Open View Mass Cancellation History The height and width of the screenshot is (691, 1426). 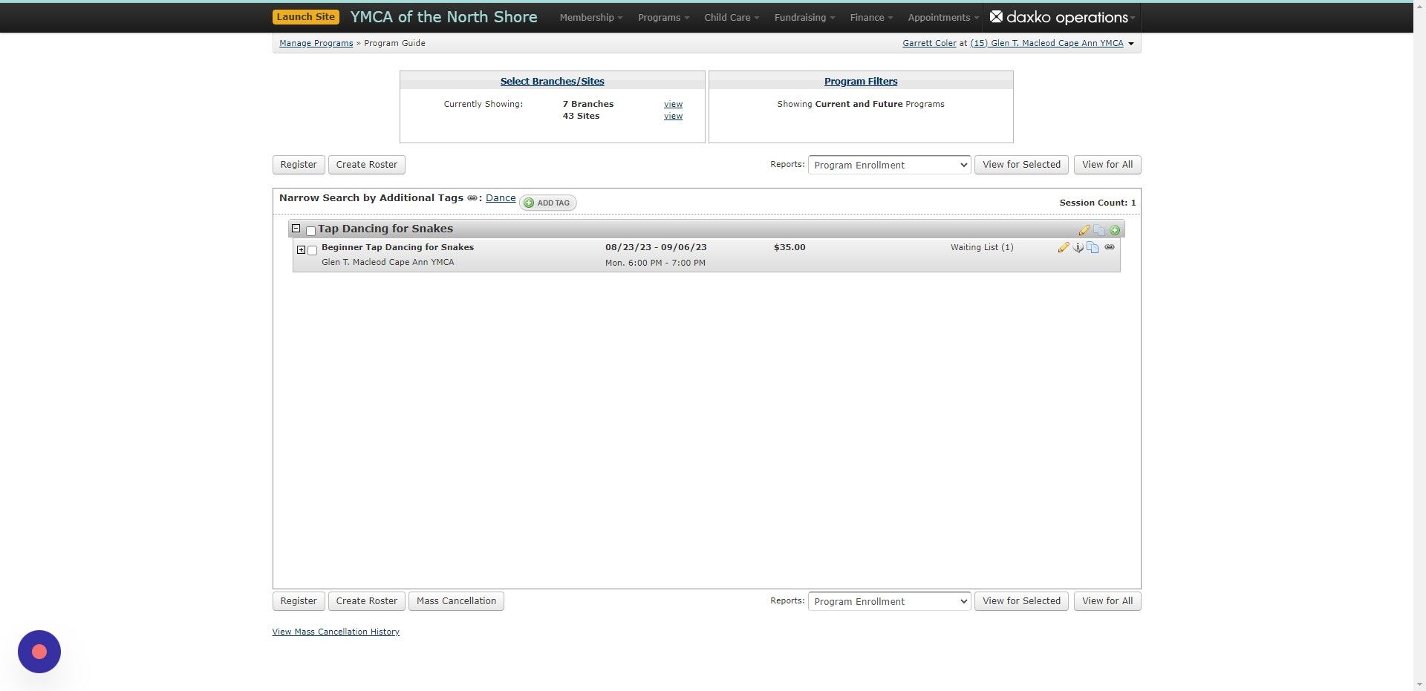335,631
